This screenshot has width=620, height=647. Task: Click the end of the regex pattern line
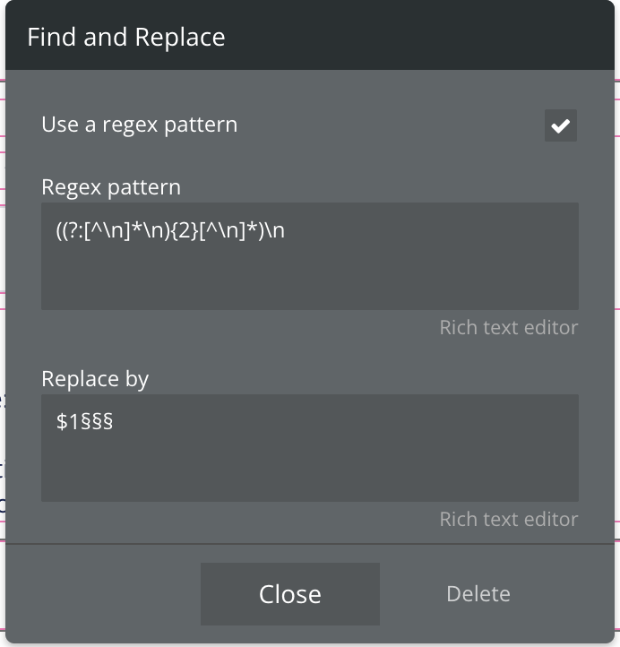[x=286, y=230]
